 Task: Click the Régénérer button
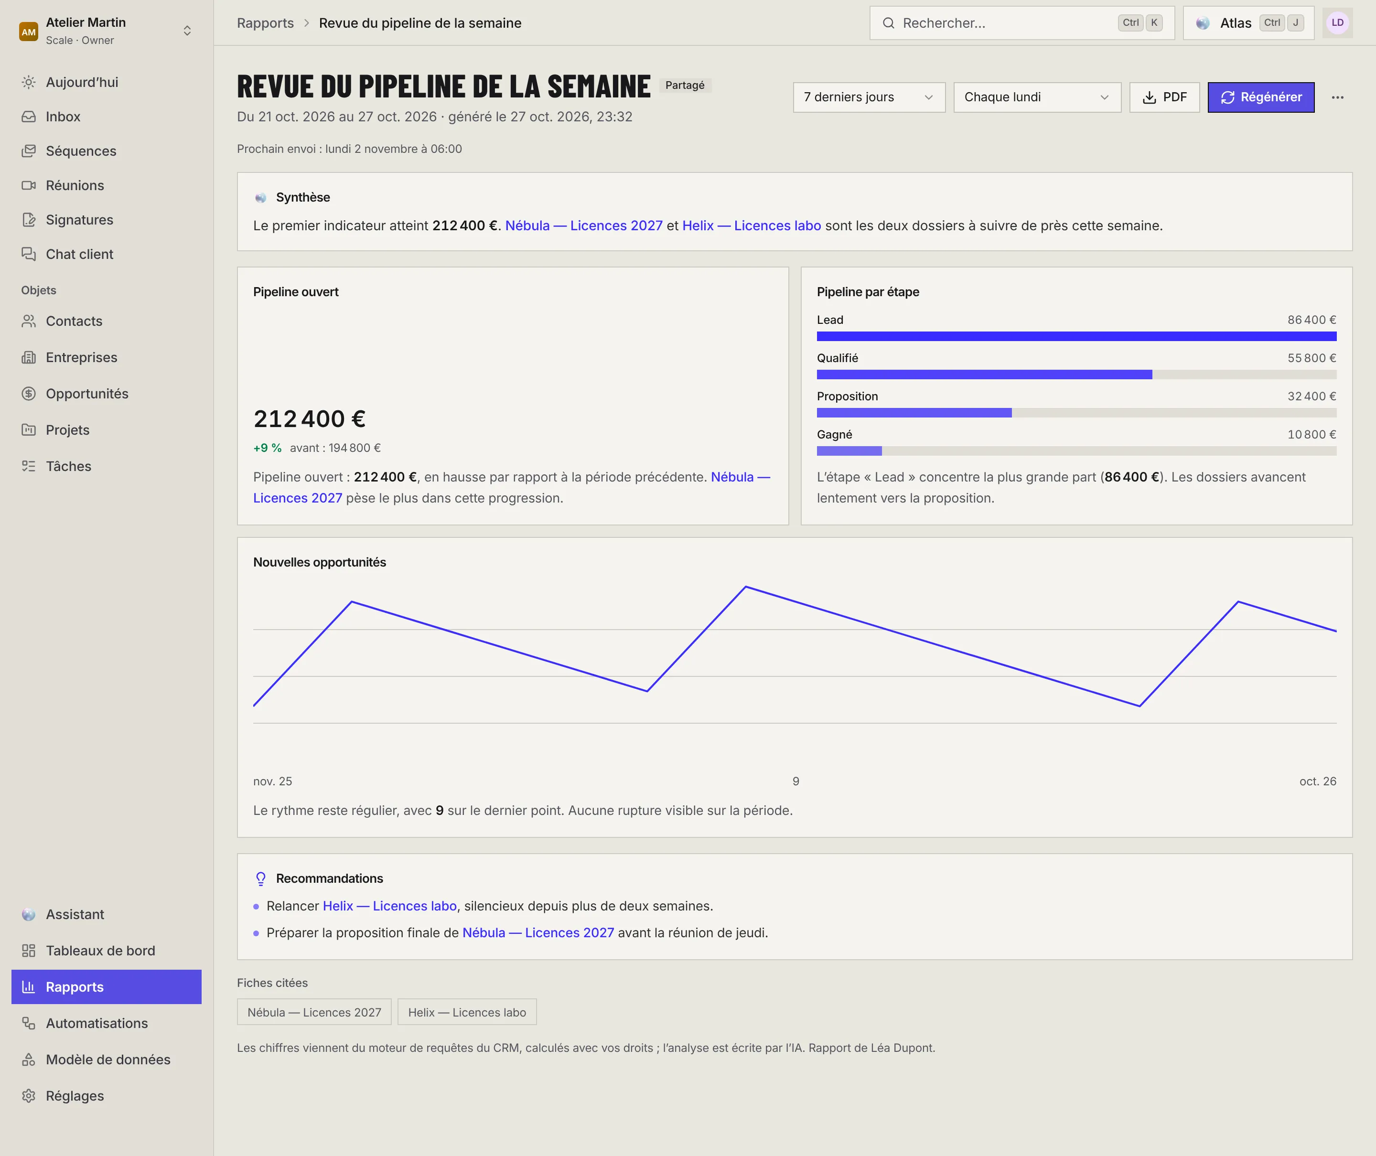1261,97
